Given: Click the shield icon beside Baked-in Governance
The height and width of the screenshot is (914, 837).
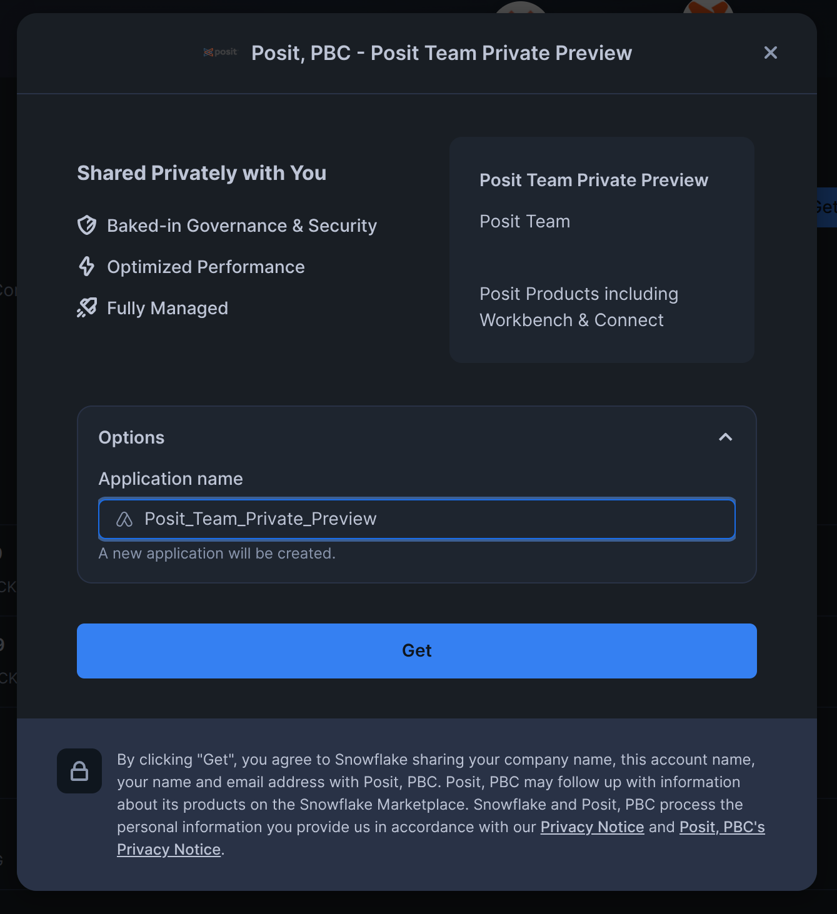Looking at the screenshot, I should pyautogui.click(x=87, y=226).
